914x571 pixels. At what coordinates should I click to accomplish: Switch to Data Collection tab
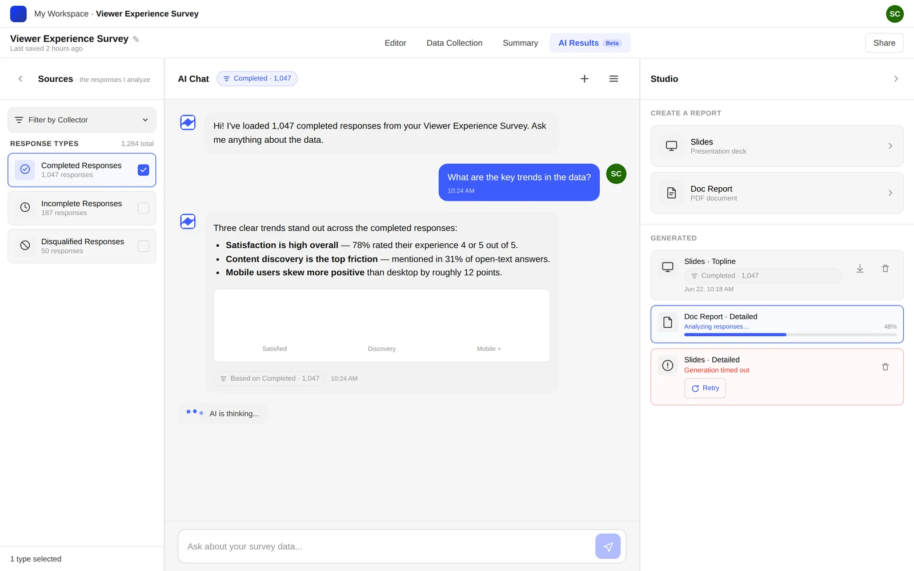point(454,43)
